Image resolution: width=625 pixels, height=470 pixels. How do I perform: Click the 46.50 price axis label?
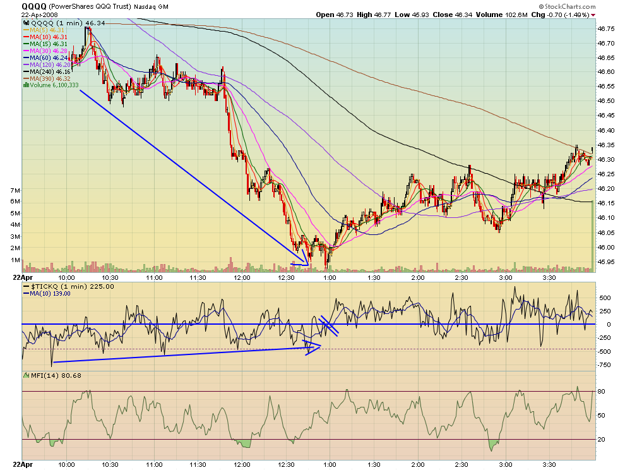click(x=606, y=101)
